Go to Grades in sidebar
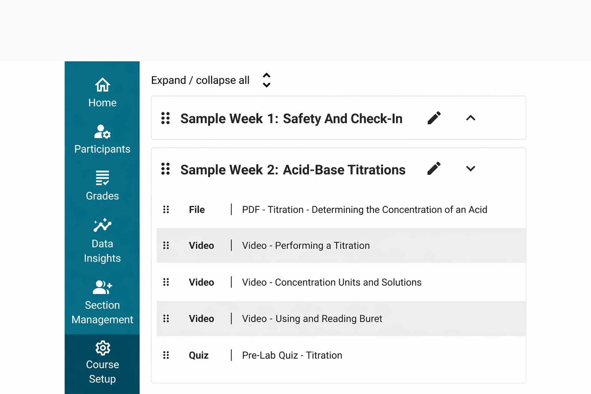Image resolution: width=591 pixels, height=394 pixels. point(102,196)
